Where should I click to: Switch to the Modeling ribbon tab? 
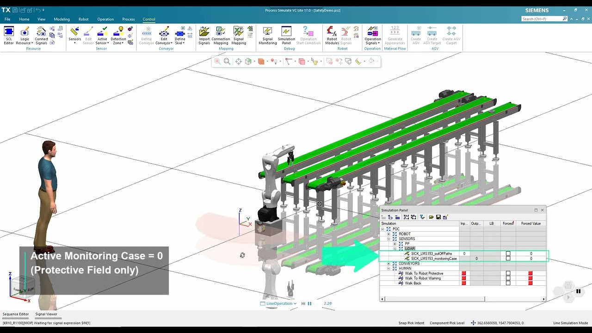pos(62,19)
